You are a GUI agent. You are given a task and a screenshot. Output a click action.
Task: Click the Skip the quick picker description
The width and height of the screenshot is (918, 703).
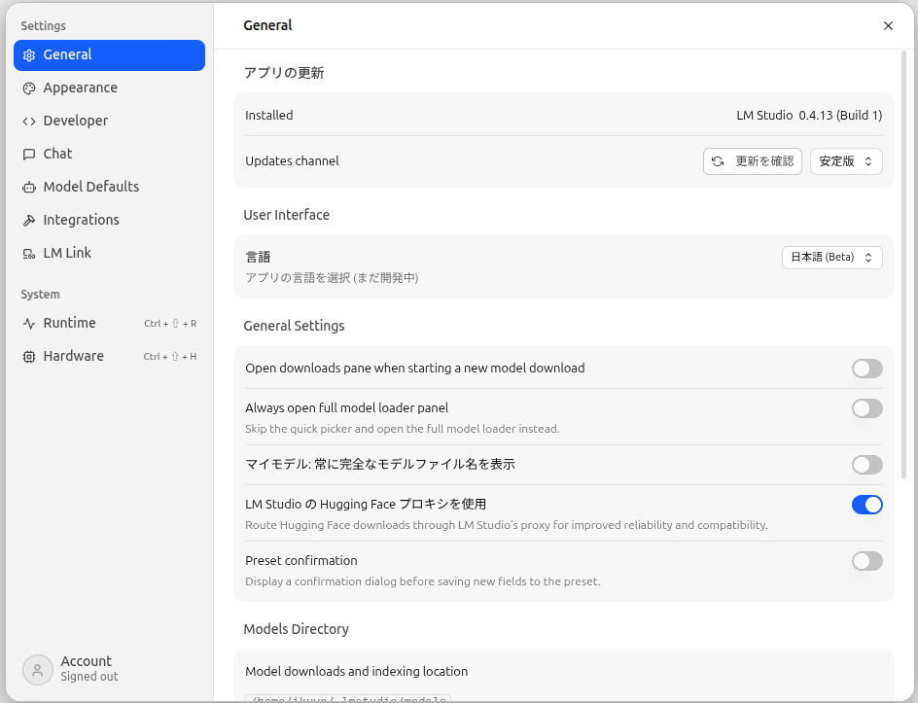pos(403,429)
